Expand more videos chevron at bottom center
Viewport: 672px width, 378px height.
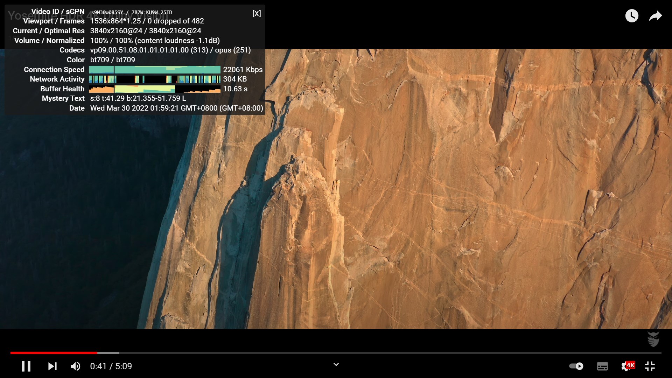336,364
